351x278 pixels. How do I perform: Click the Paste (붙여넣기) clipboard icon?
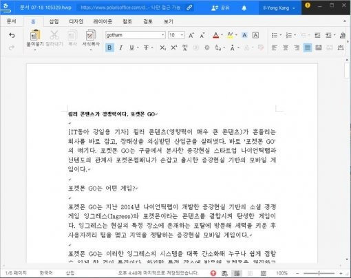click(35, 35)
